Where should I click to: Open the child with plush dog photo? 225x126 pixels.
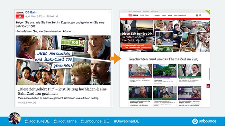(164, 39)
